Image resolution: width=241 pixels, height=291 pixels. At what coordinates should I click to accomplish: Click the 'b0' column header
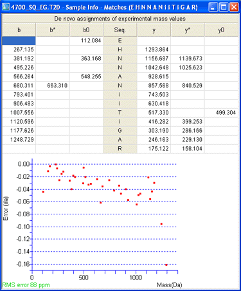point(86,30)
